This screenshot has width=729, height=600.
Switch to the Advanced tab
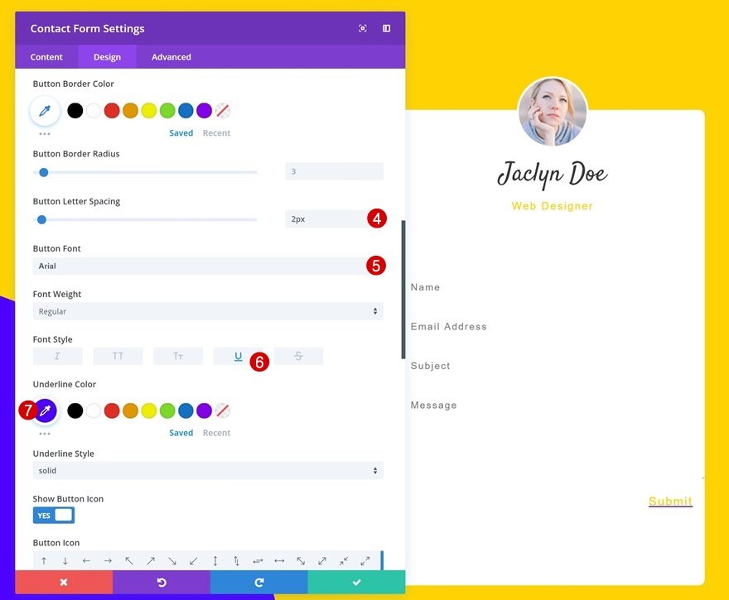coord(171,56)
